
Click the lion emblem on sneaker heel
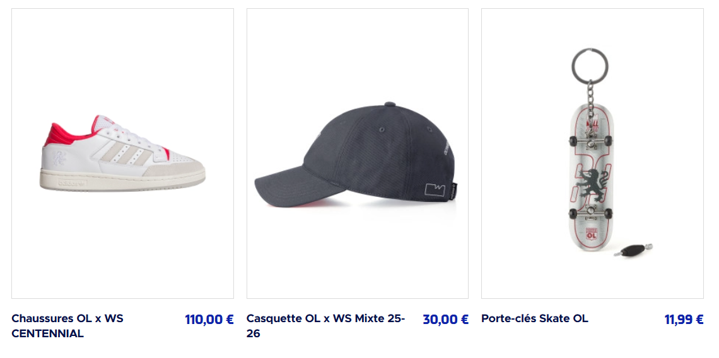pyautogui.click(x=59, y=159)
